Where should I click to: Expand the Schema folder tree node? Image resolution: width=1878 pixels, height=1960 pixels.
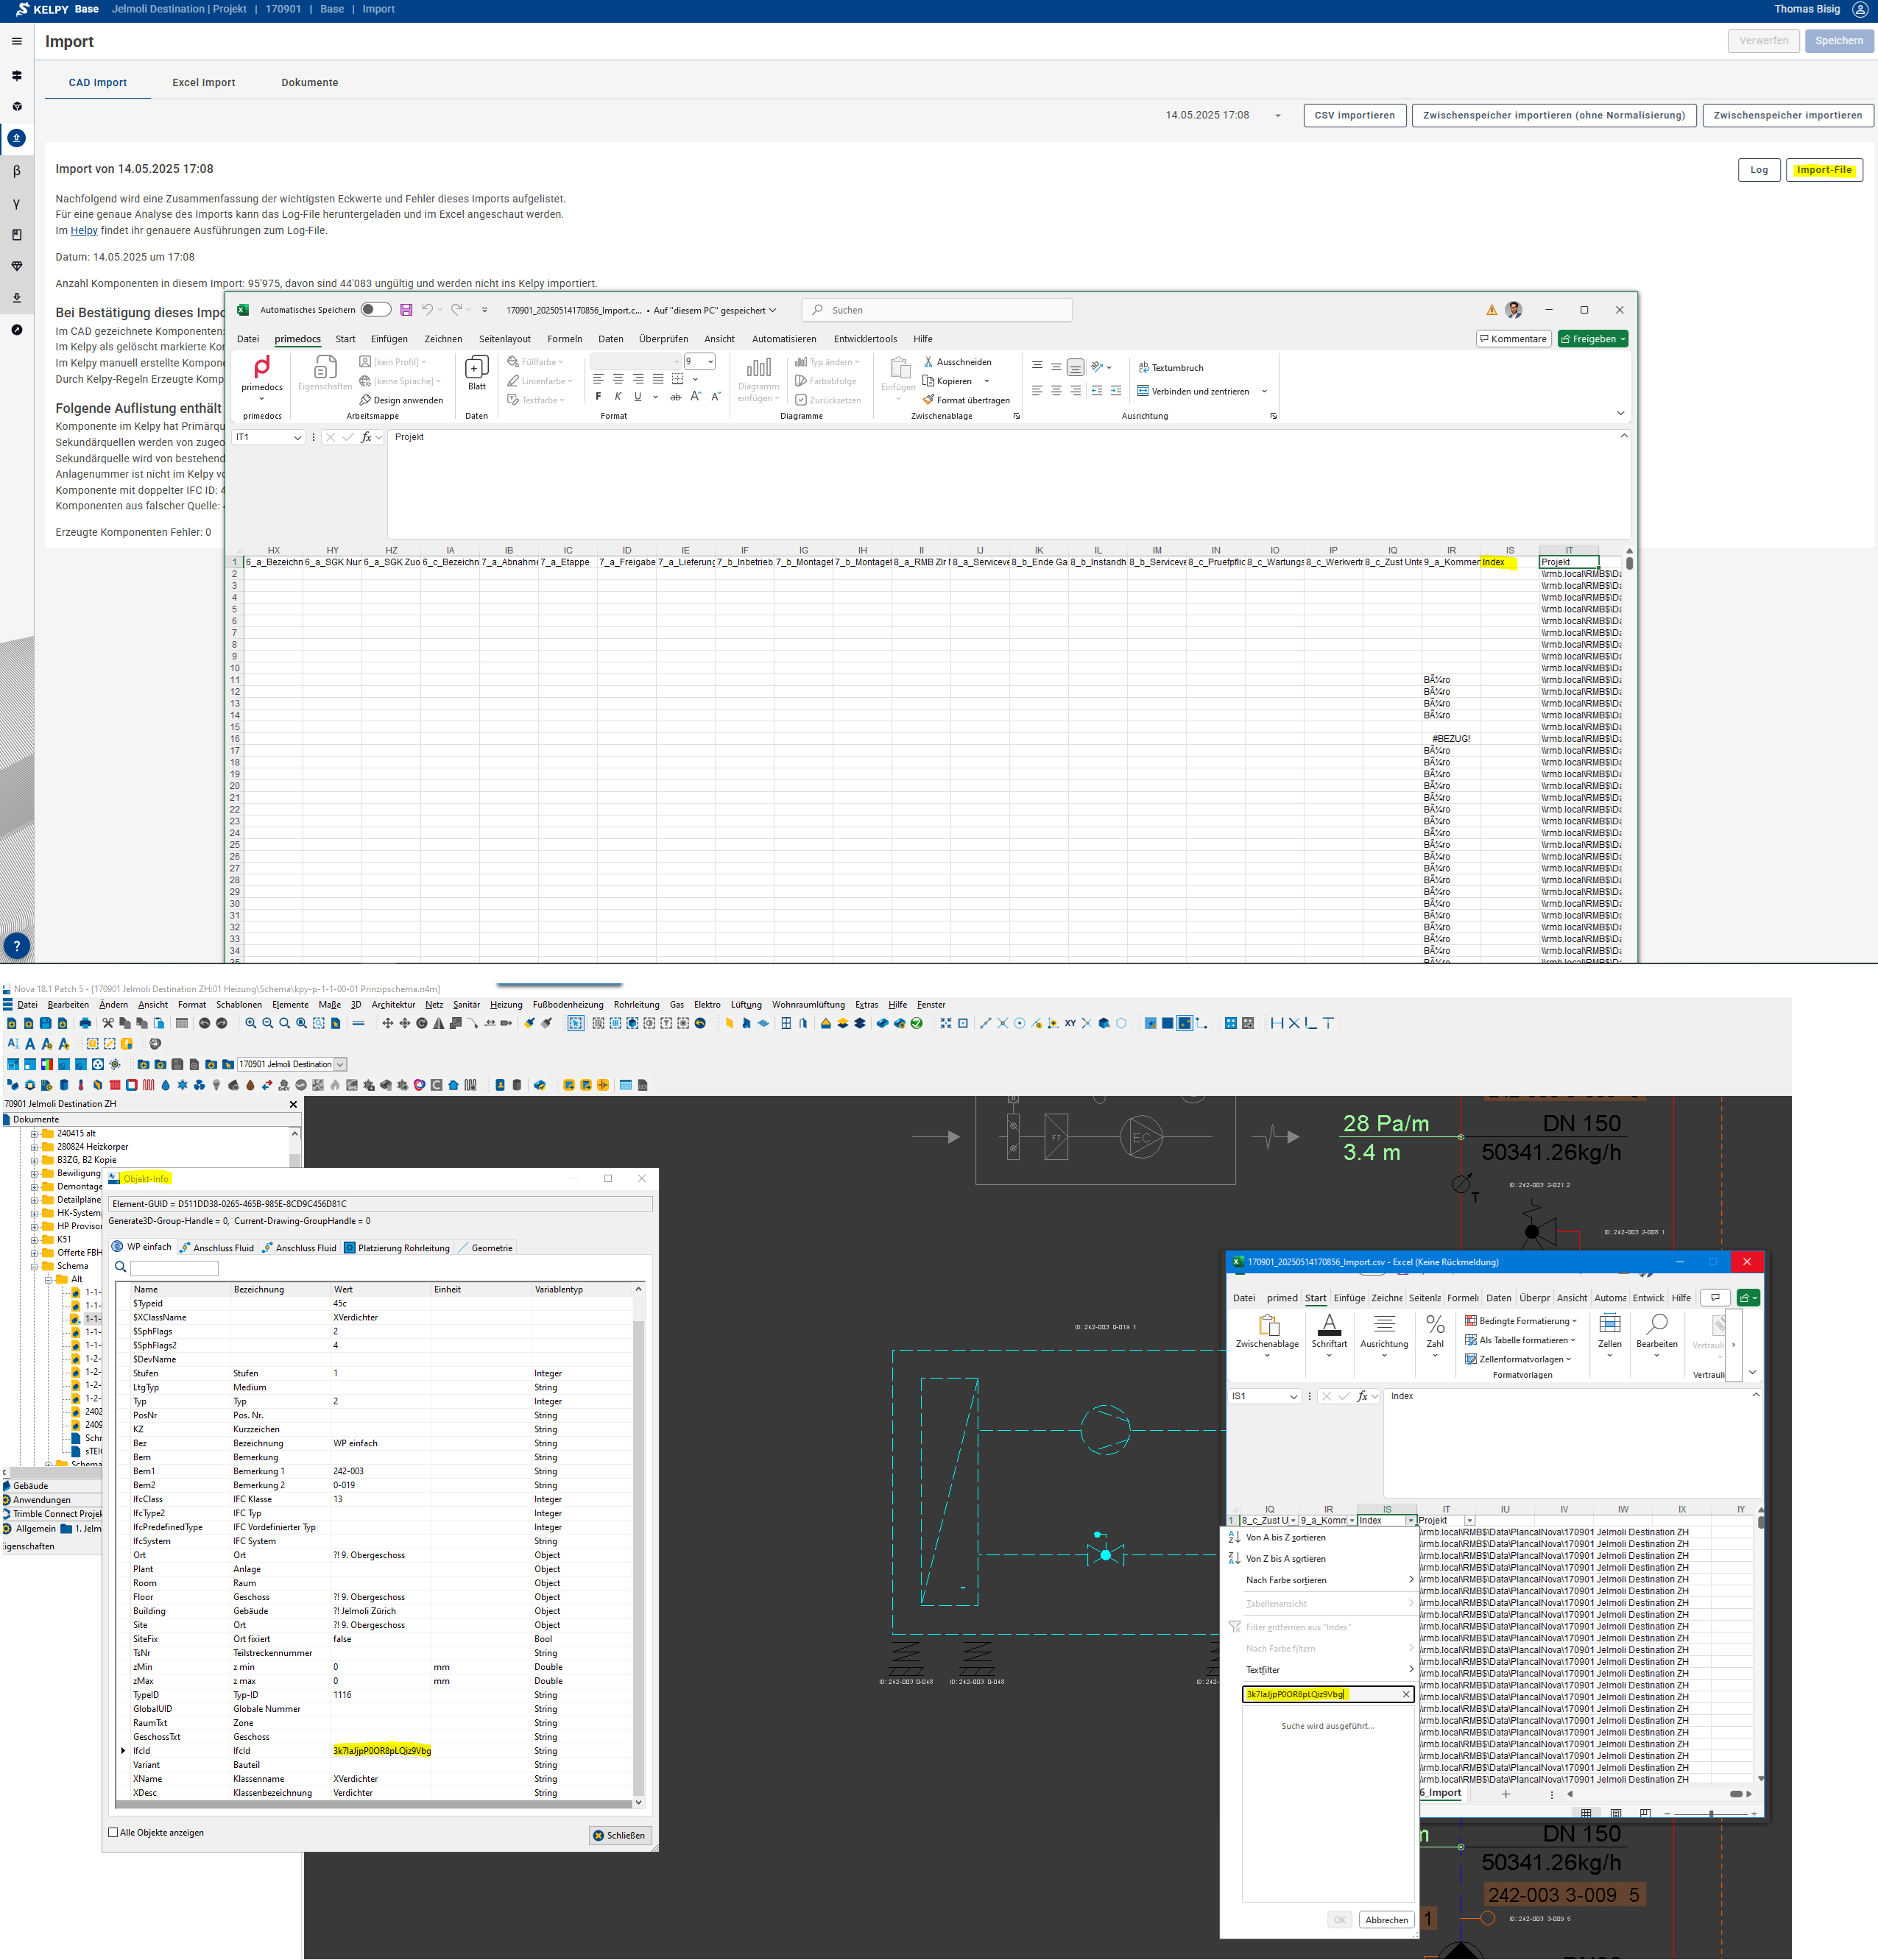click(x=34, y=1266)
